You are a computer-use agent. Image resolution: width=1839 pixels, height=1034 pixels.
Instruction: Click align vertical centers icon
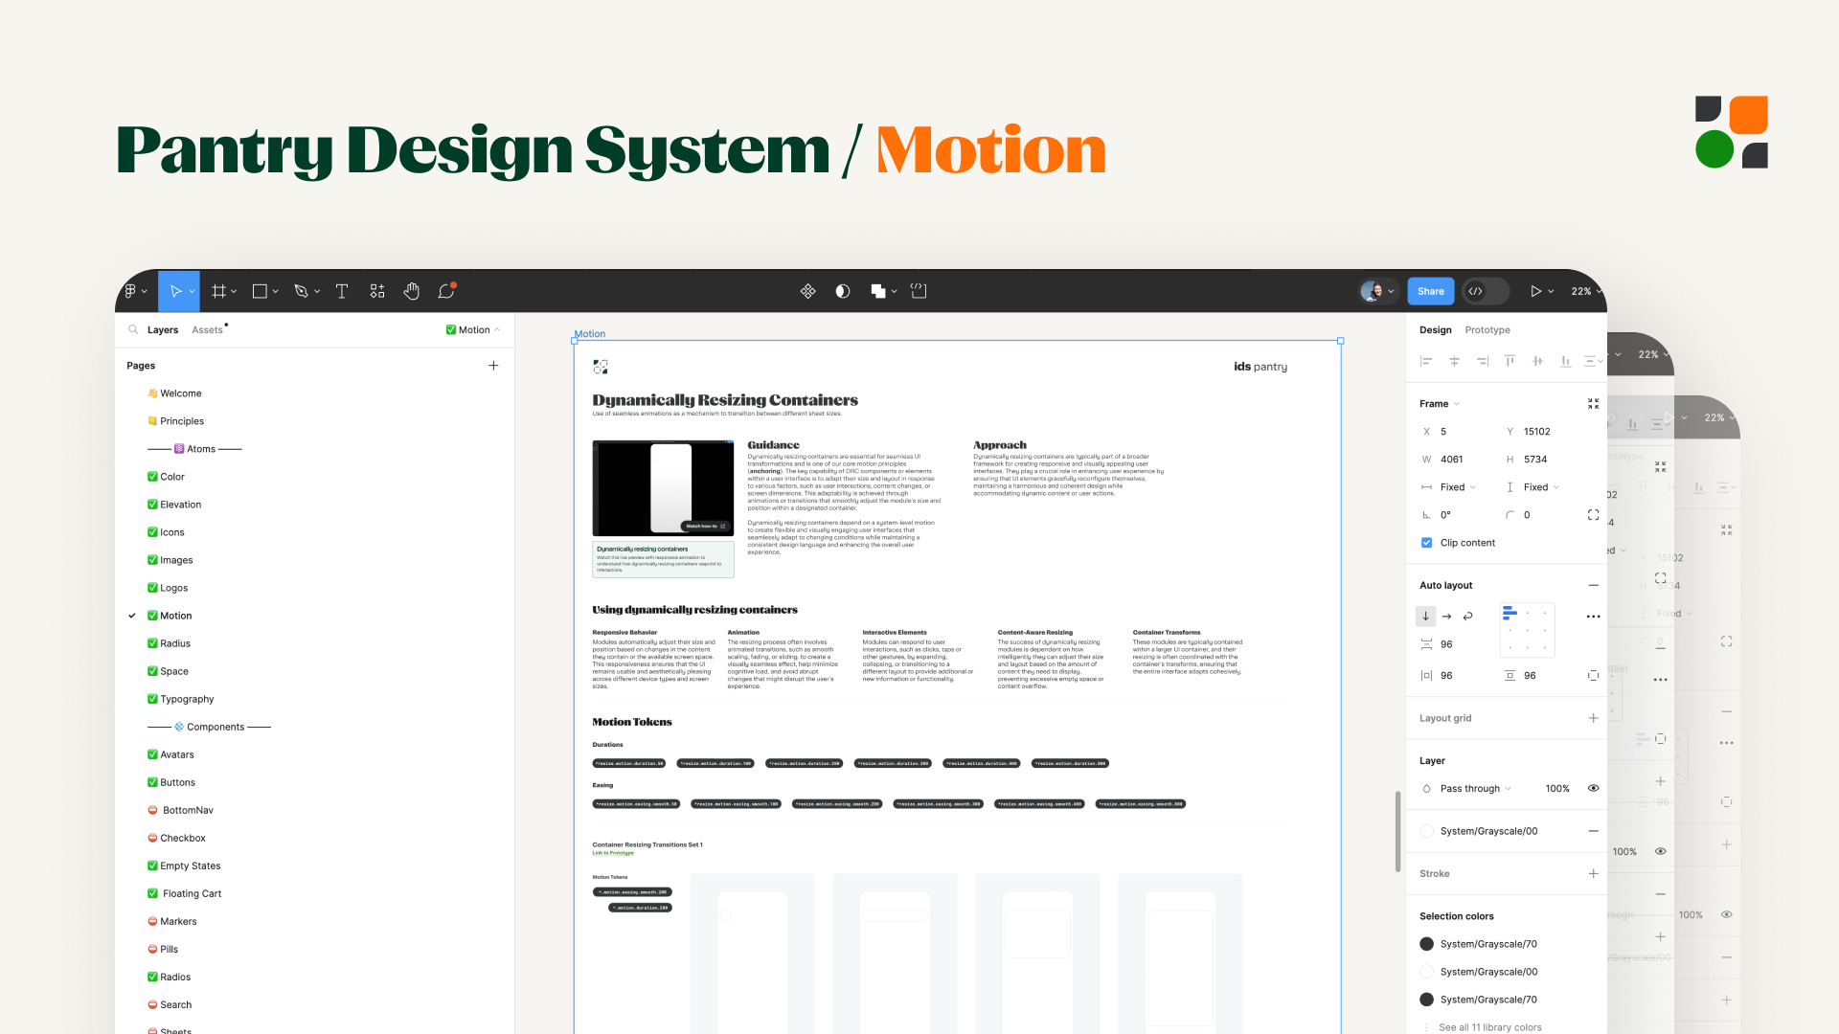tap(1537, 361)
